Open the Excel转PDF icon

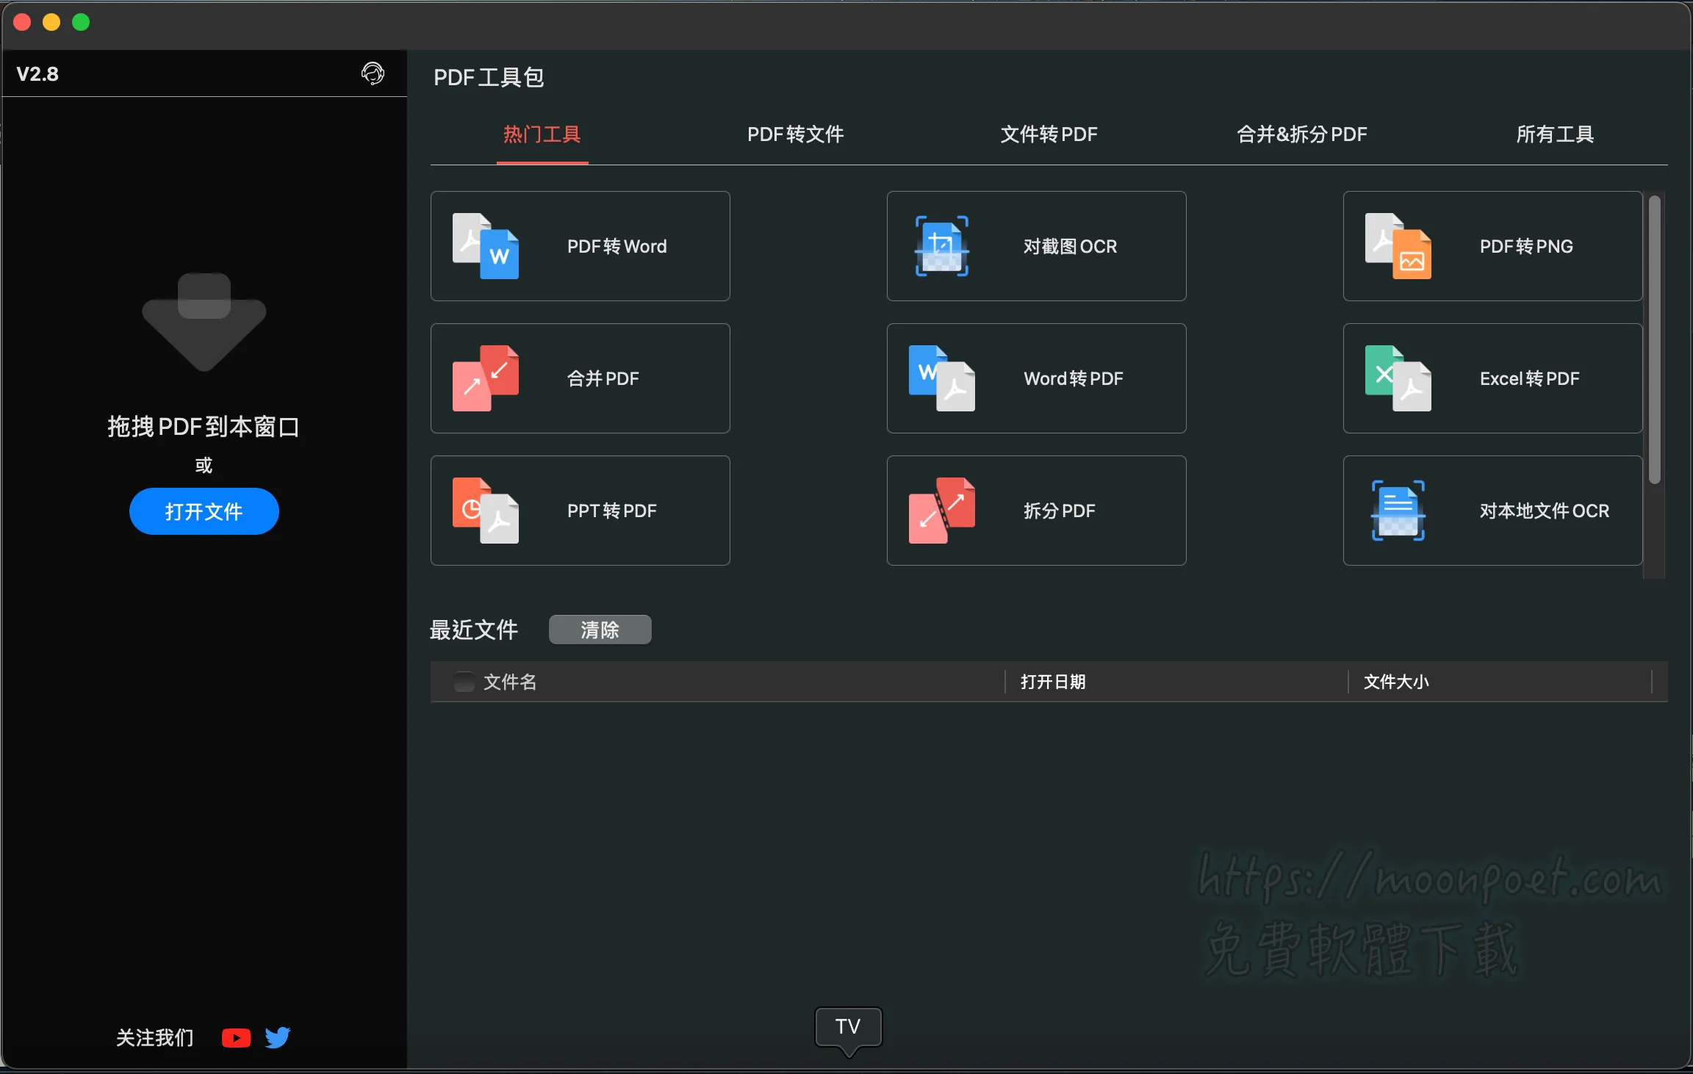(1398, 378)
